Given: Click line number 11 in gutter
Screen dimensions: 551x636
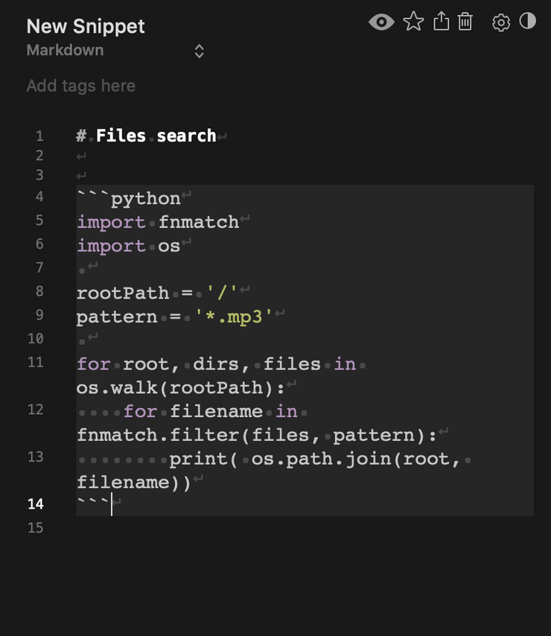Looking at the screenshot, I should click(36, 362).
